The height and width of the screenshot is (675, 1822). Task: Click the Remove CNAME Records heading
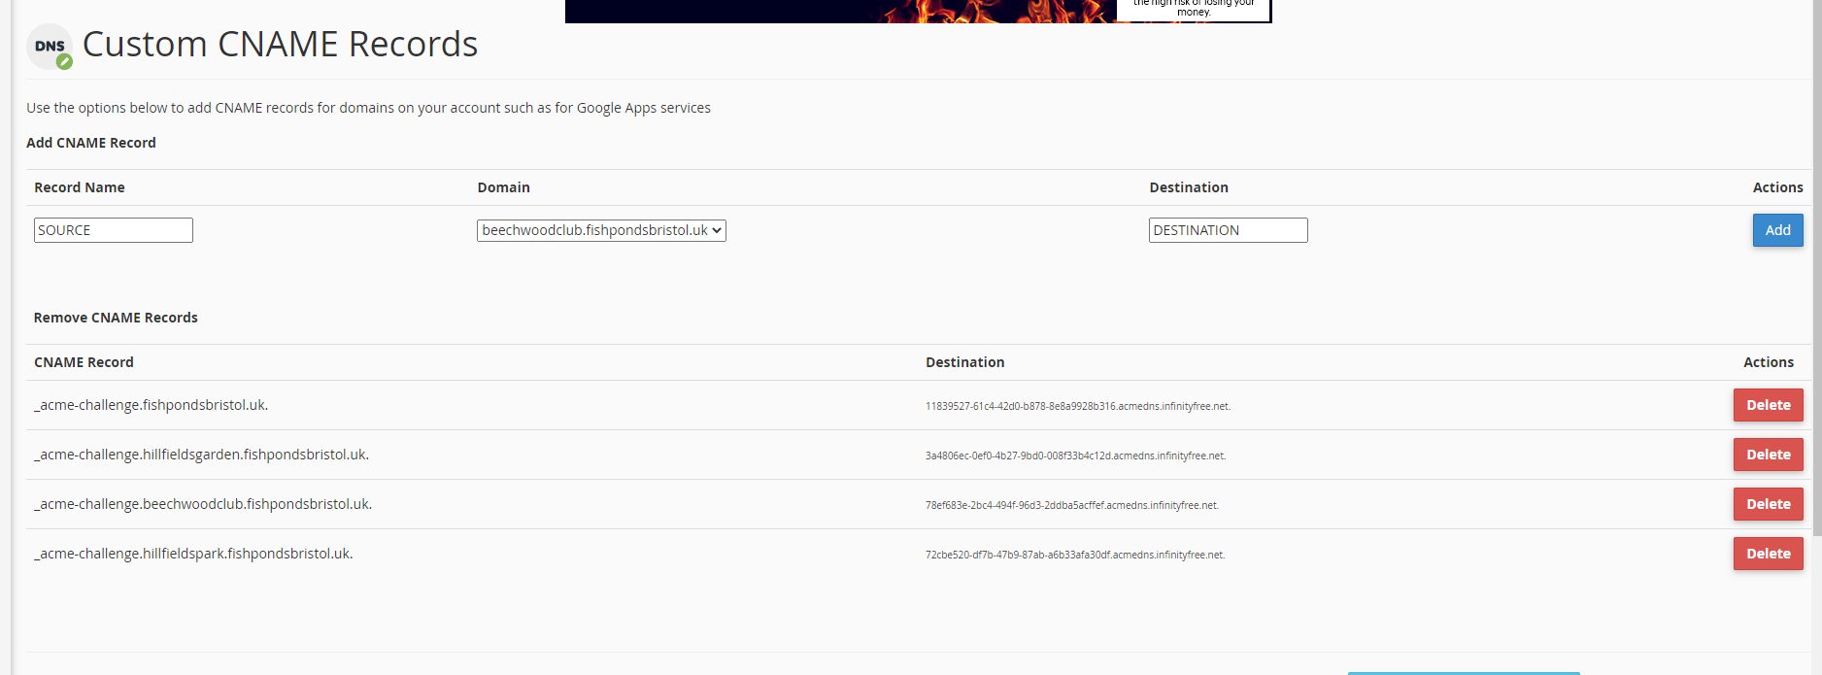116,318
